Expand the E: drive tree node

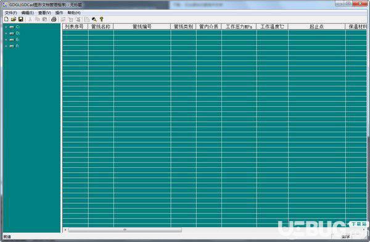[x=6, y=40]
